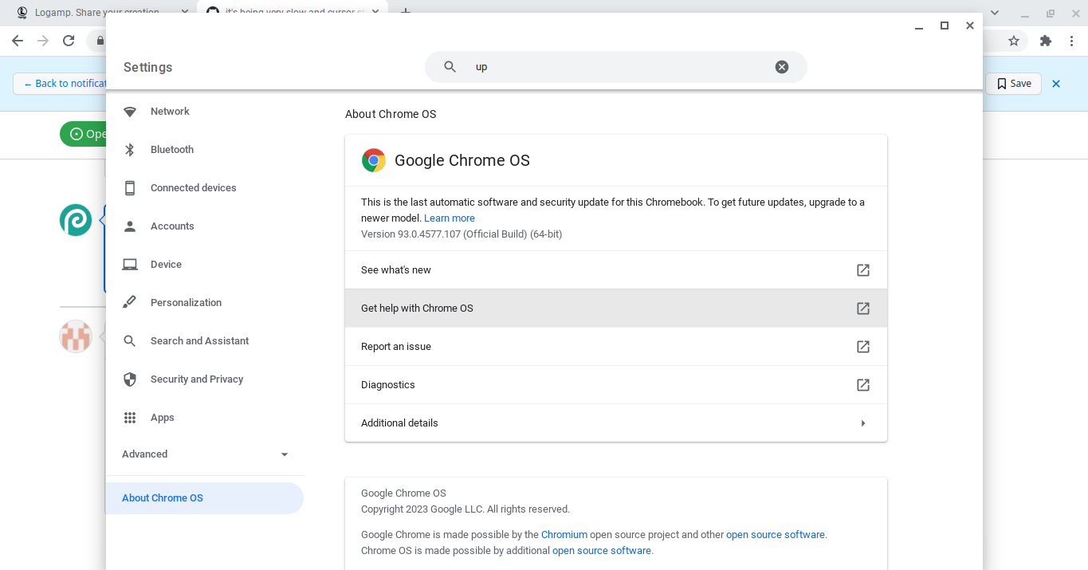This screenshot has height=570, width=1088.
Task: Select the Device laptop icon
Action: [129, 264]
